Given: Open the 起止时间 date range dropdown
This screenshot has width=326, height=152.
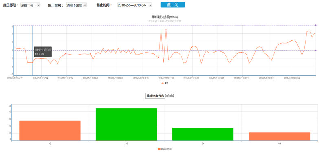Looking at the screenshot, I should 135,5.
